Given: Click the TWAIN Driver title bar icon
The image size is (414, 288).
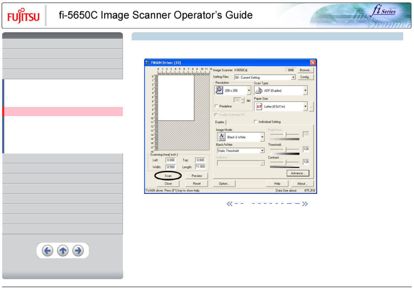Looking at the screenshot, I should [148, 62].
